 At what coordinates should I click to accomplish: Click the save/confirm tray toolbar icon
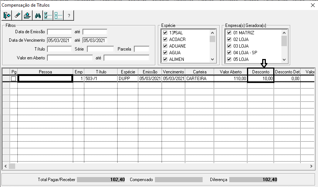pos(27,15)
